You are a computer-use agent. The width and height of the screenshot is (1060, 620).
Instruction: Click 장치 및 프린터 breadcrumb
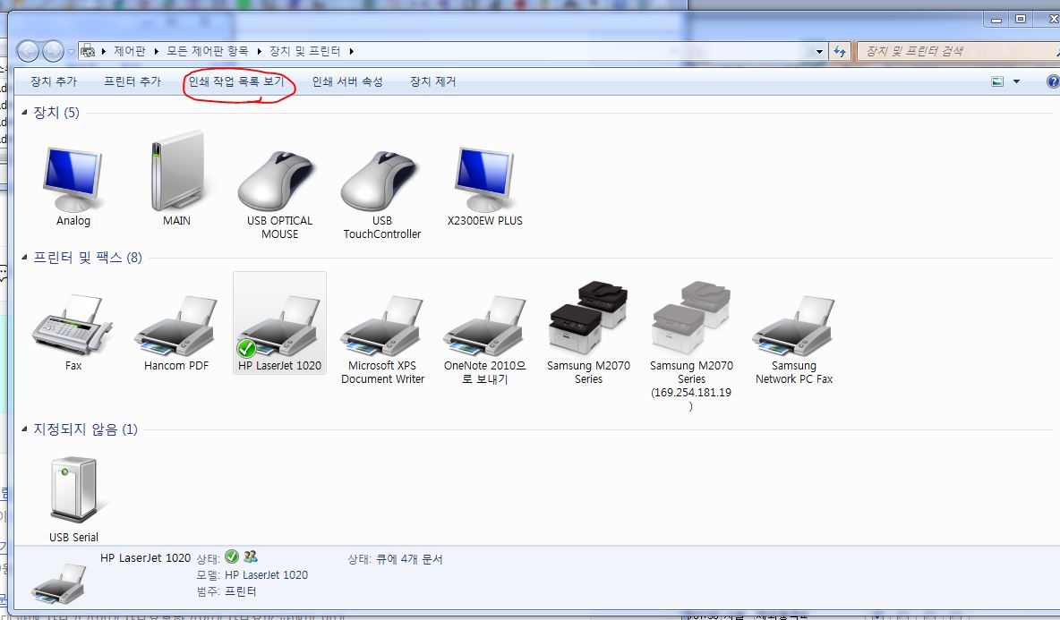(x=305, y=51)
